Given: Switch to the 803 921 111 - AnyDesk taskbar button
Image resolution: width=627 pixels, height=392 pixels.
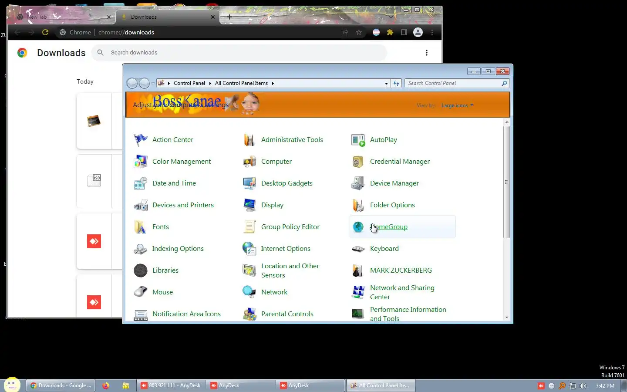Looking at the screenshot, I should click(x=171, y=385).
